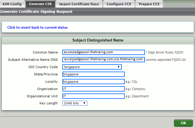Click into the Common Name field
195x128 pixels.
(x=104, y=52)
